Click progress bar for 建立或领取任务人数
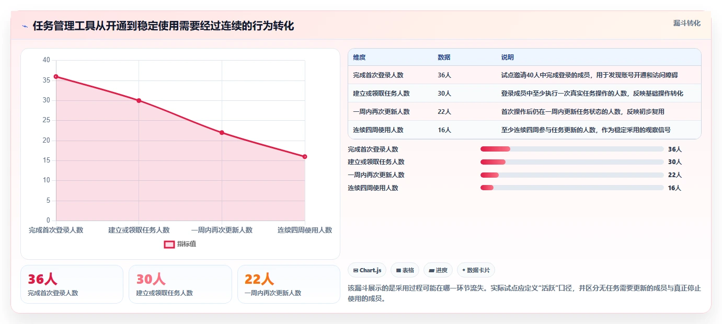Viewport: 722px width, 324px height. [x=572, y=162]
